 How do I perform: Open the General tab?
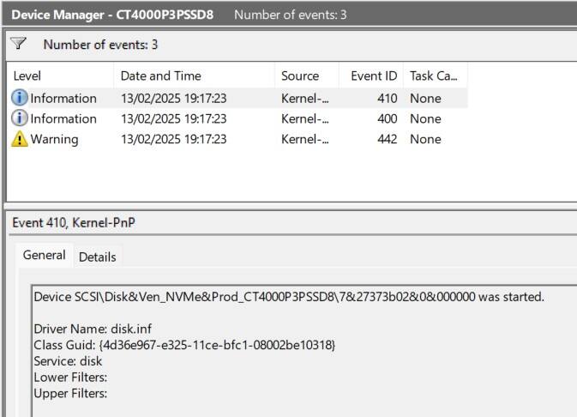pos(45,255)
